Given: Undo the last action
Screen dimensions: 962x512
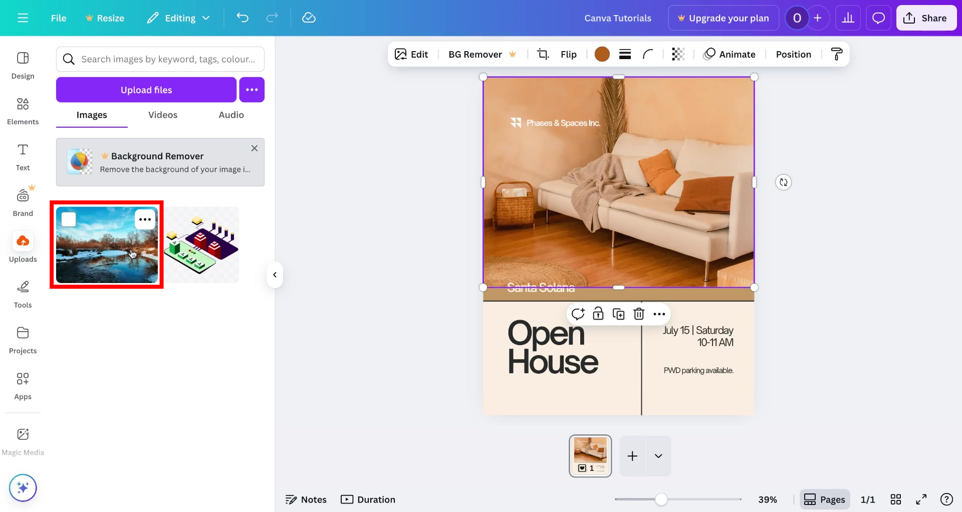Looking at the screenshot, I should coord(243,18).
